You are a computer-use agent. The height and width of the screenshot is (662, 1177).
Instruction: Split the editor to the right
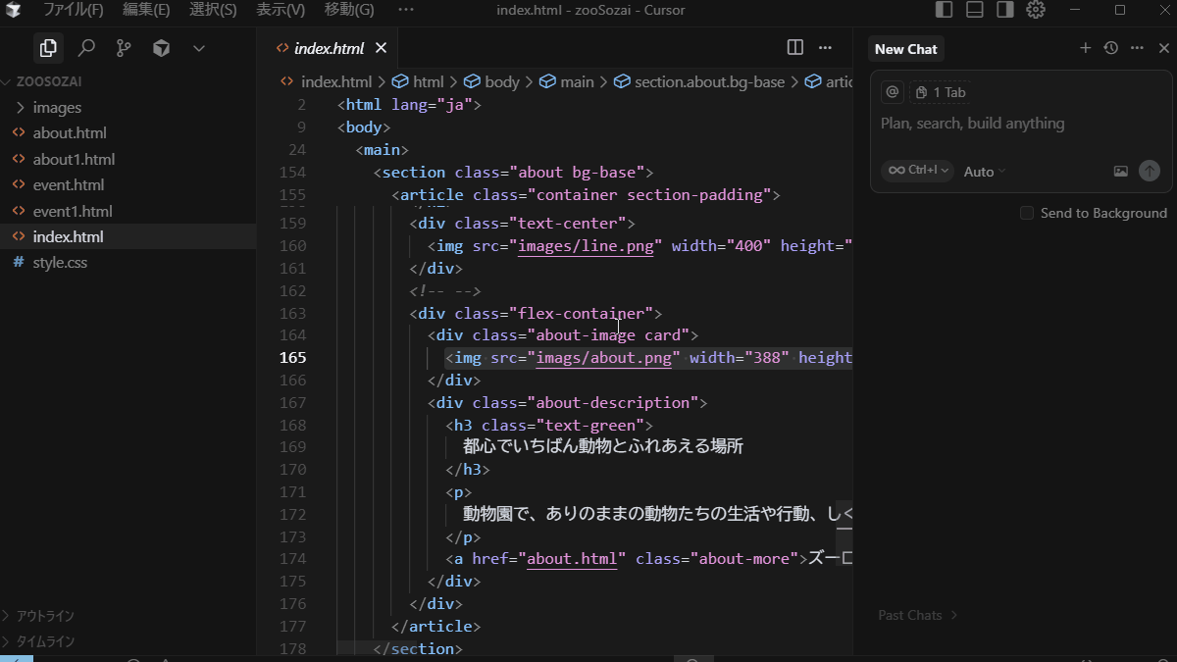(795, 48)
